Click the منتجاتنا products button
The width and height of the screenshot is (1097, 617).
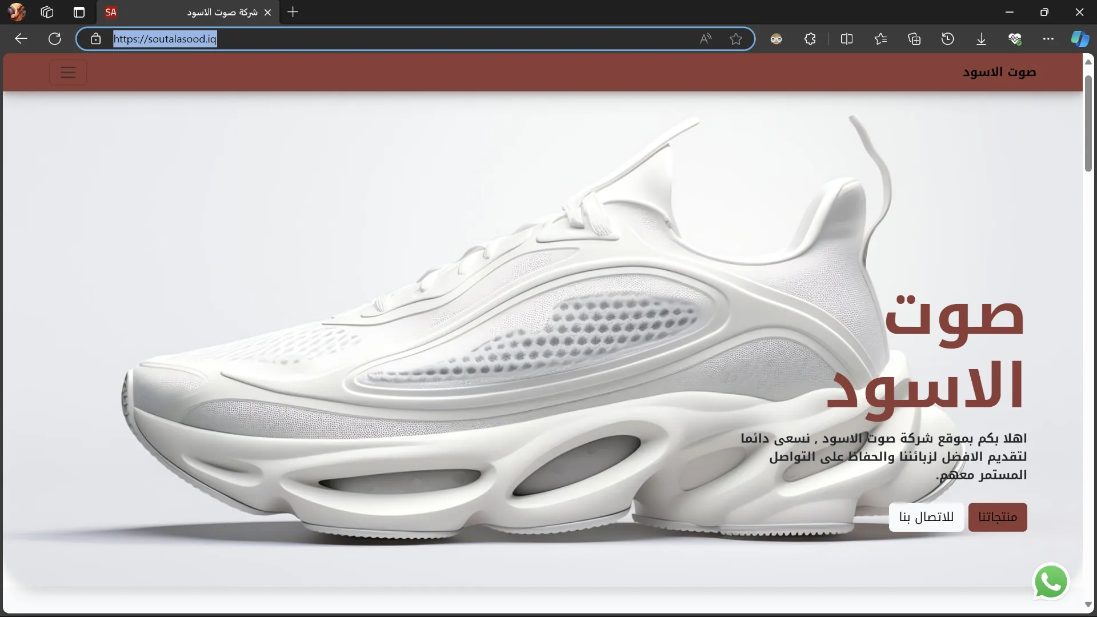pos(998,517)
